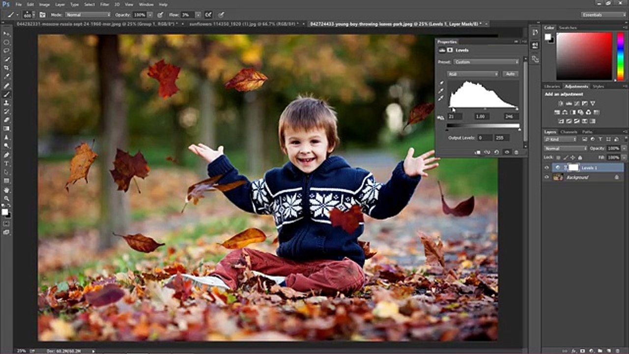
Task: Open the Filter menu
Action: coord(105,4)
